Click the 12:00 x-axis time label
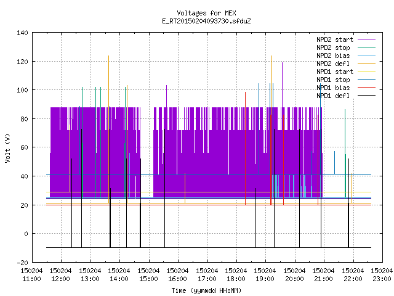Viewport: 394px width, 296px height. pyautogui.click(x=60, y=279)
